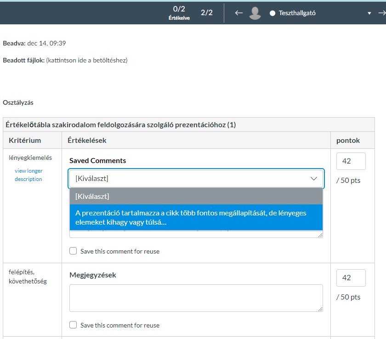
Task: Click the Értékelések column header
Action: 87,141
